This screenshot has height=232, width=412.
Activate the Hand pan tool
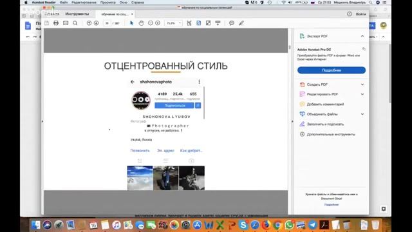(141, 23)
